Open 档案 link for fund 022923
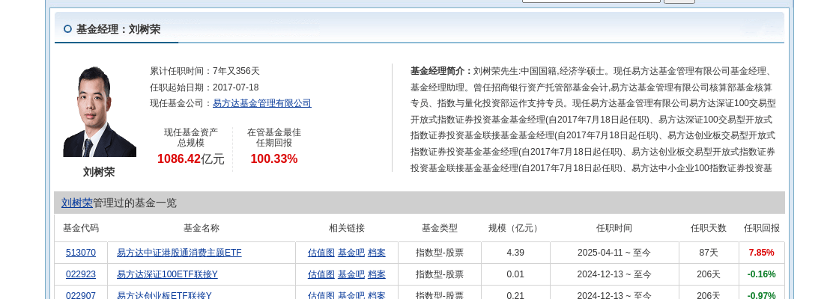 [x=377, y=274]
